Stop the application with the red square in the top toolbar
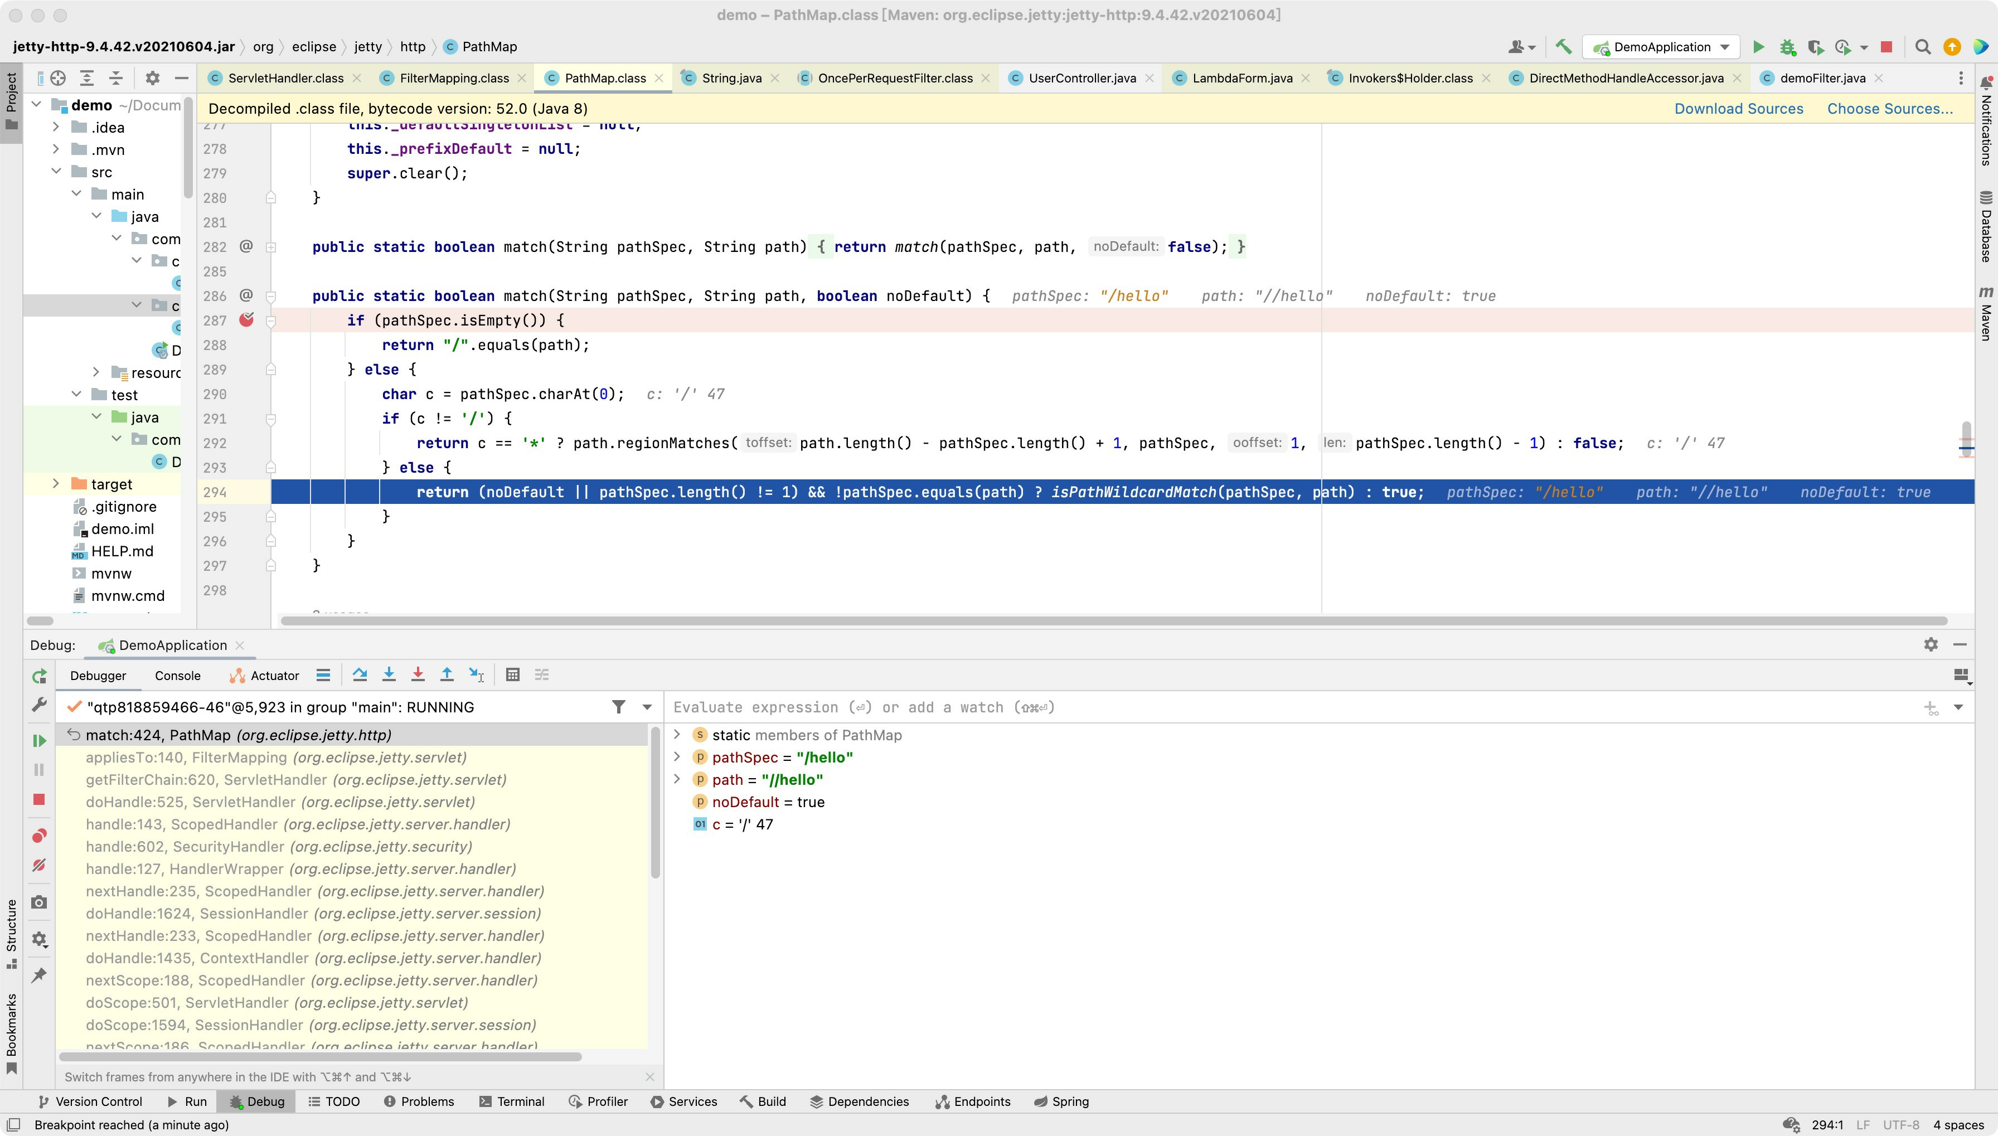Image resolution: width=1998 pixels, height=1136 pixels. coord(1887,47)
